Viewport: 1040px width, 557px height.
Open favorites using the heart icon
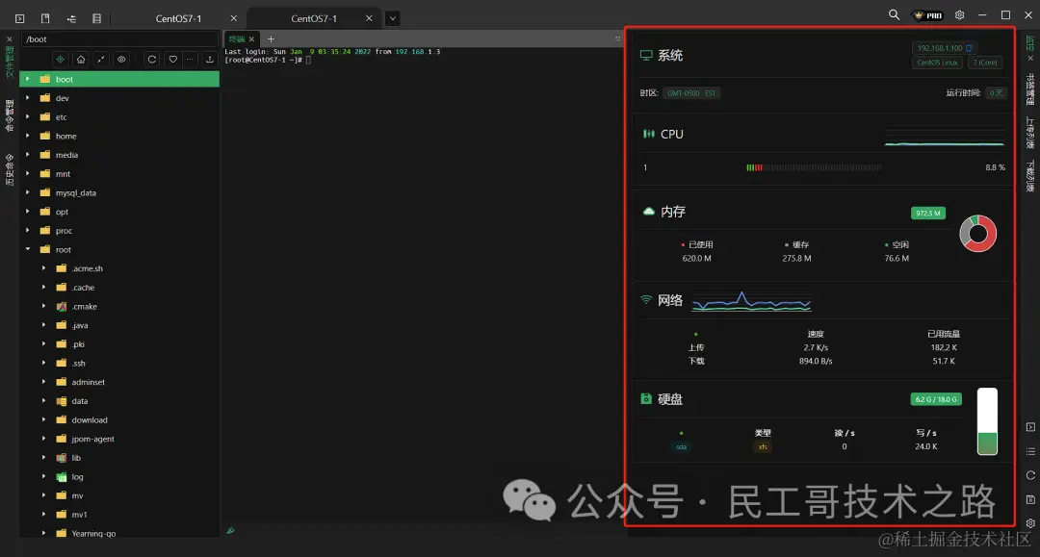click(x=172, y=59)
